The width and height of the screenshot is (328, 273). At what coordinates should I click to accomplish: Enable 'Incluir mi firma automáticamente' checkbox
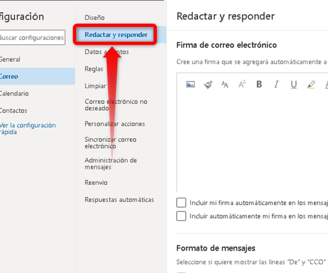(x=181, y=203)
